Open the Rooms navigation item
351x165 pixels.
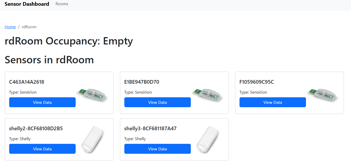[x=62, y=4]
